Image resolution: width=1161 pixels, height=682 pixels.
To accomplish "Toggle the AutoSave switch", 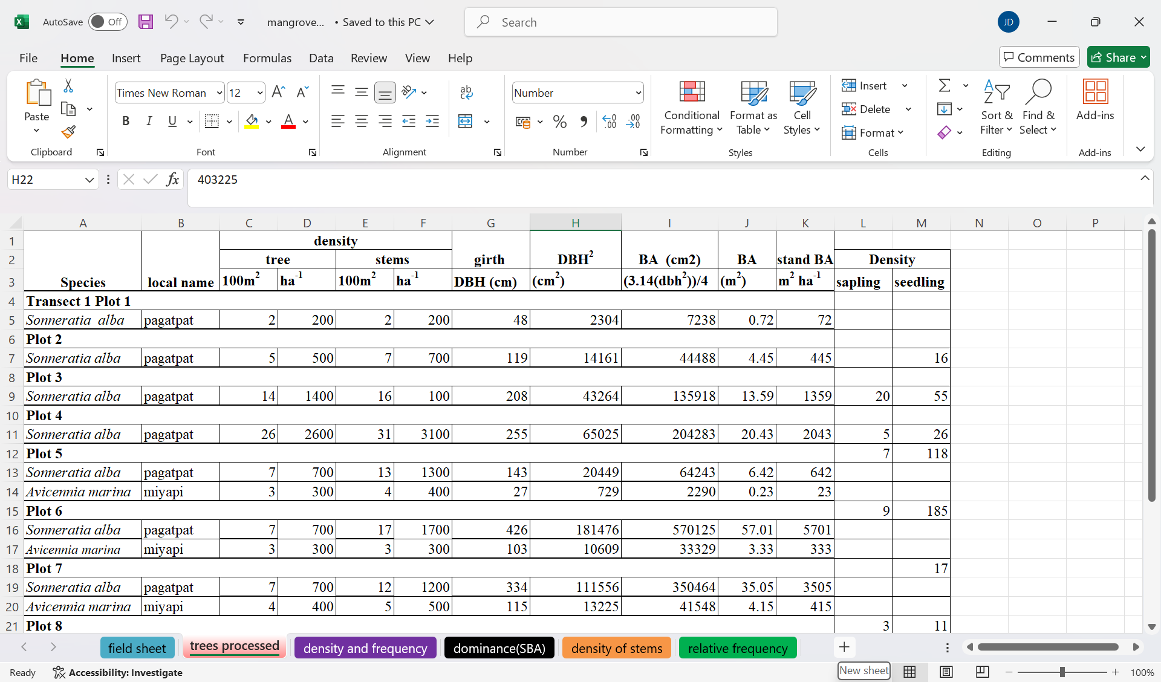I will 108,22.
